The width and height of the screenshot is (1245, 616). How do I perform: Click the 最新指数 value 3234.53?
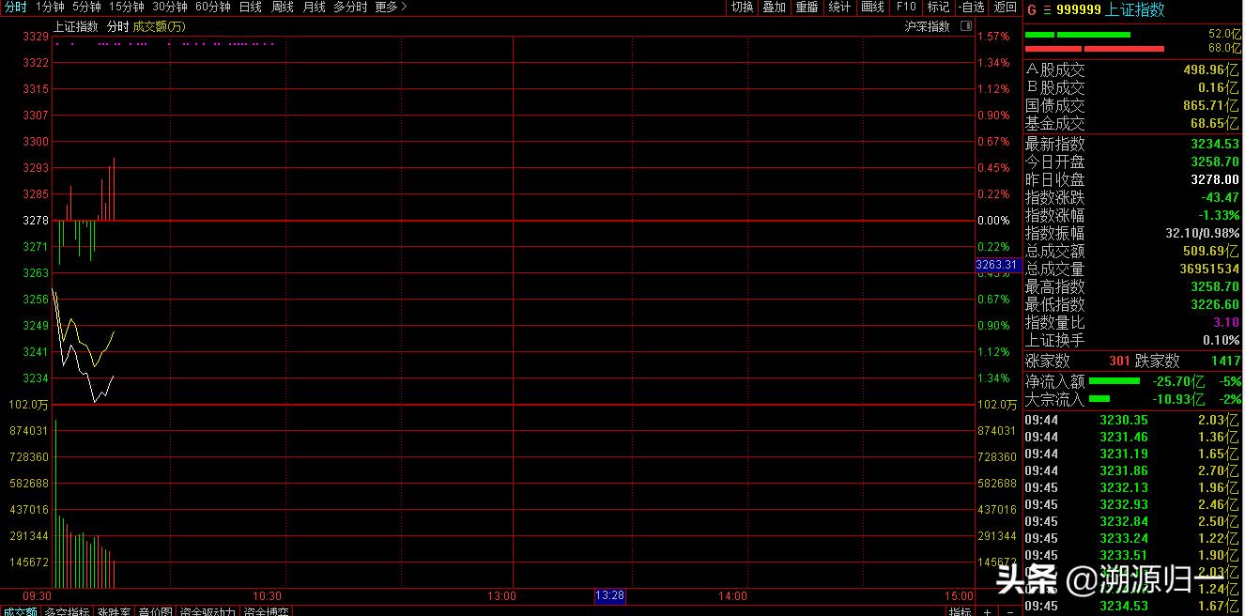[1215, 144]
